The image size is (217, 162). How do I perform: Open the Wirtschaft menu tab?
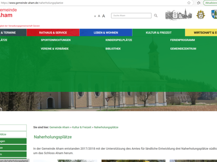(x=201, y=32)
